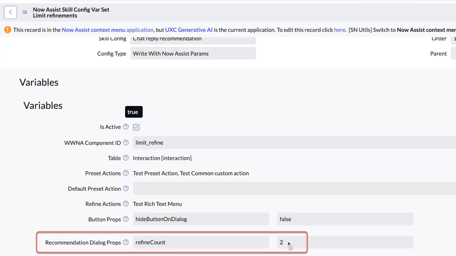
Task: Open help icon next to Refine Actions
Action: [126, 204]
